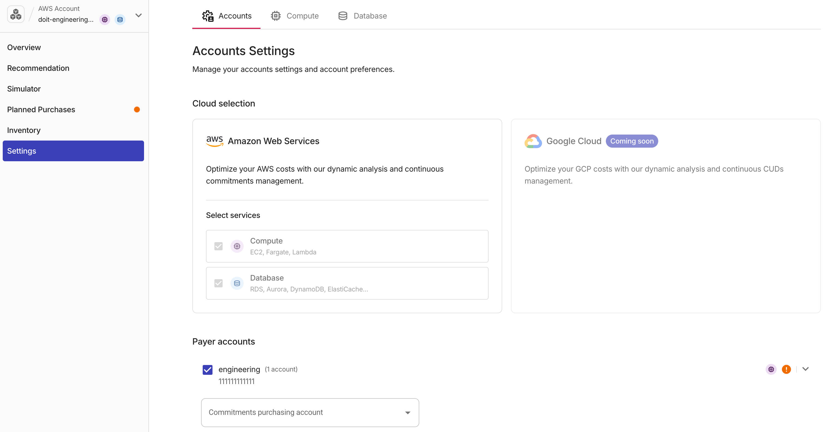826x432 pixels.
Task: Select the Settings sidebar item
Action: point(73,151)
